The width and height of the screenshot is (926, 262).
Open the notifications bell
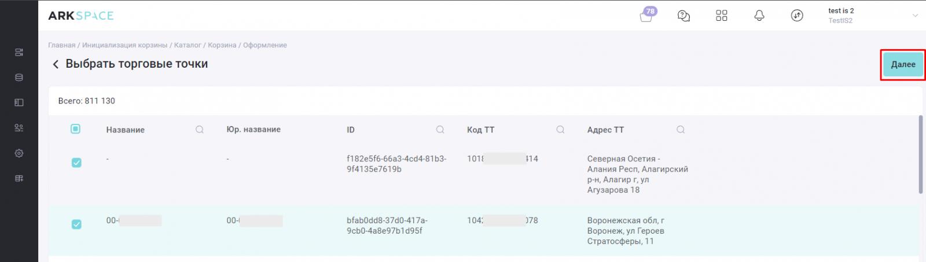pos(759,16)
